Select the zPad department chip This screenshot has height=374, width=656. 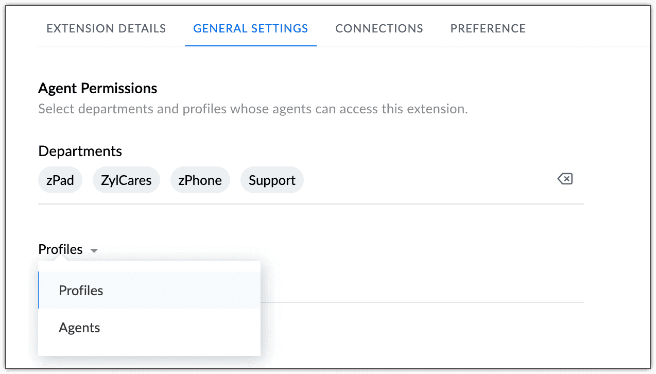click(60, 180)
